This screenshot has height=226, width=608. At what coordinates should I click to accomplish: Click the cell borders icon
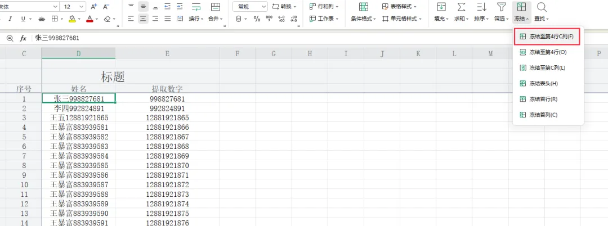point(55,19)
